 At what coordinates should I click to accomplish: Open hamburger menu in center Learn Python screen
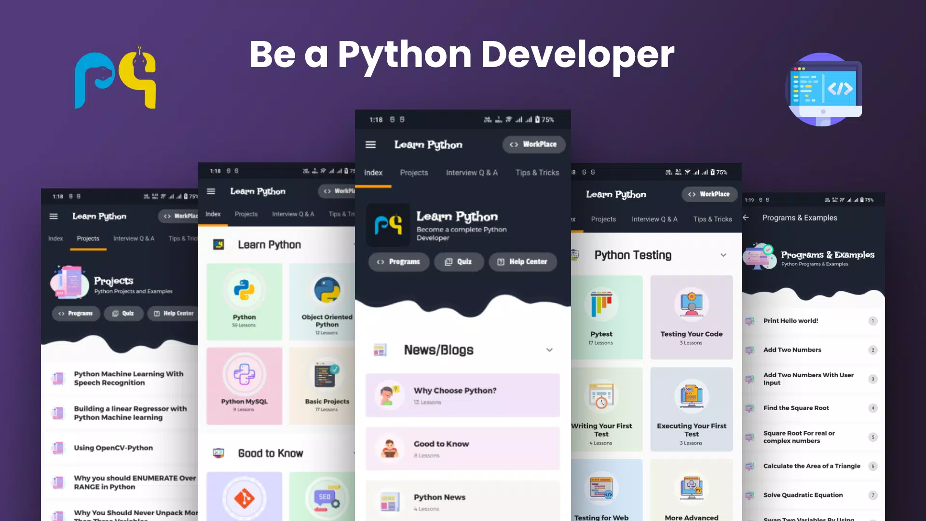370,145
